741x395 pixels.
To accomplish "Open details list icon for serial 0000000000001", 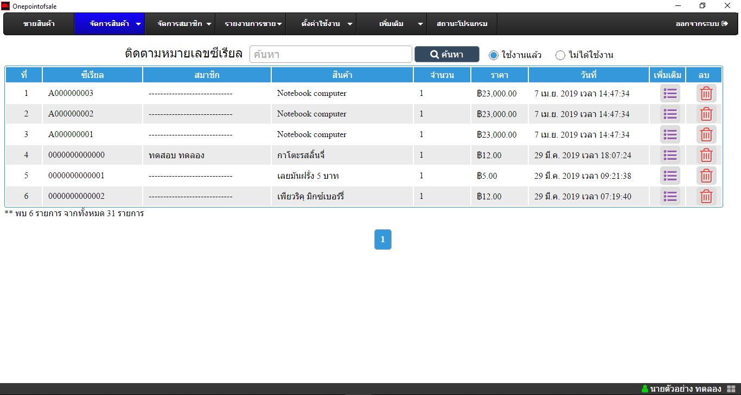I will pos(670,176).
